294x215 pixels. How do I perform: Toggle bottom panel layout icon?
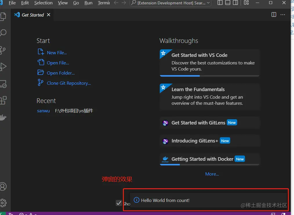click(x=228, y=3)
